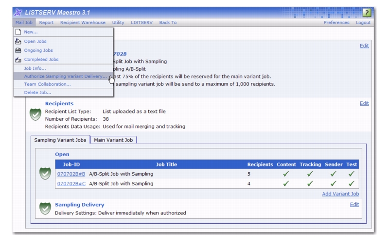Open the Mail Job menu
387x244 pixels.
coord(24,22)
